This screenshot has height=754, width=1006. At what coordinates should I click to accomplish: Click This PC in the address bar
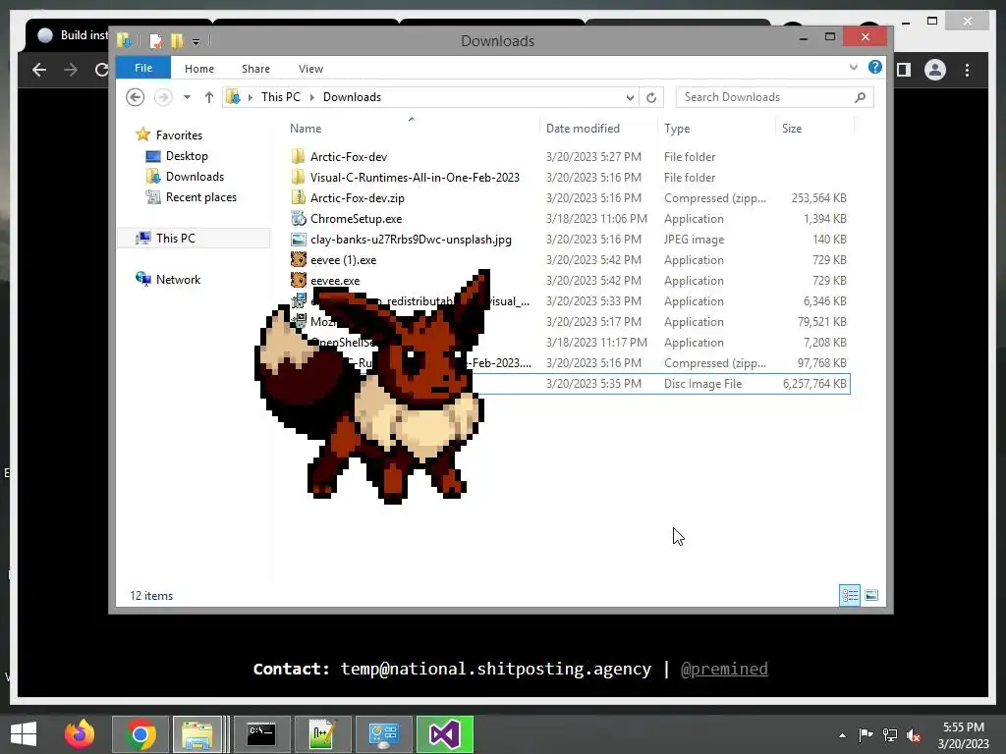coord(280,97)
